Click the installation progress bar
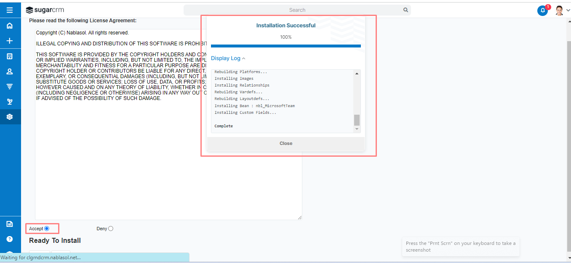The image size is (571, 263). [x=286, y=46]
